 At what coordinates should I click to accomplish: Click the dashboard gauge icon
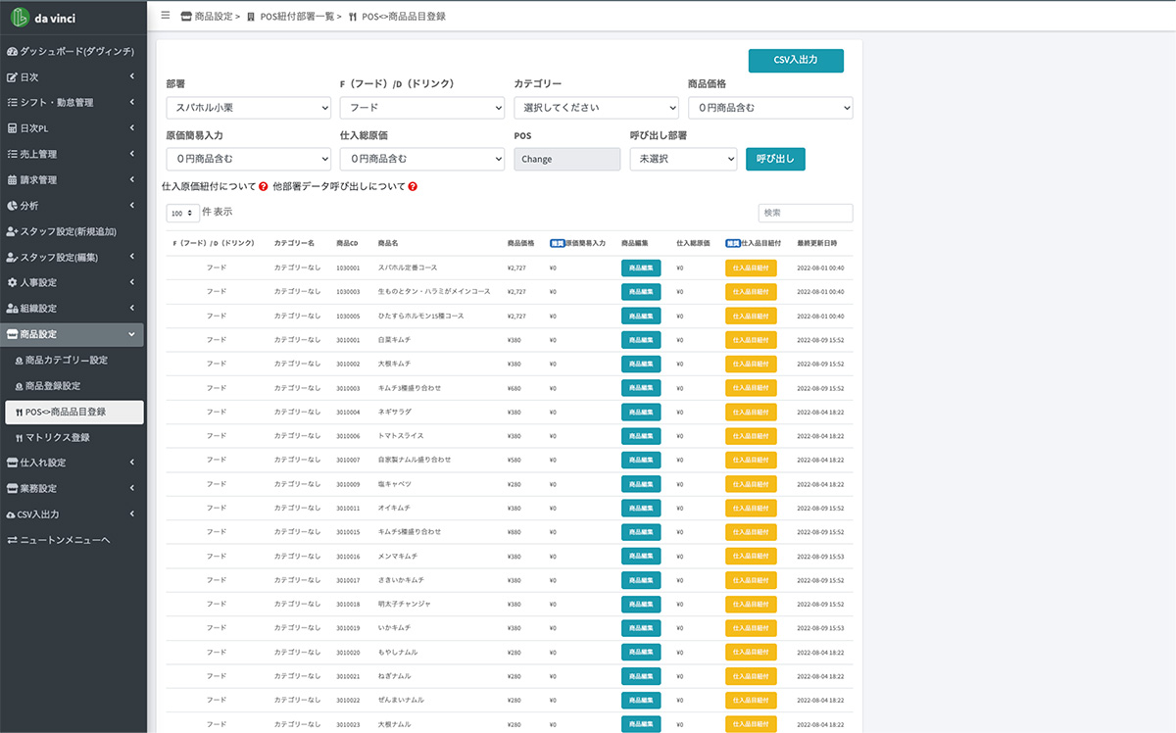(x=12, y=51)
